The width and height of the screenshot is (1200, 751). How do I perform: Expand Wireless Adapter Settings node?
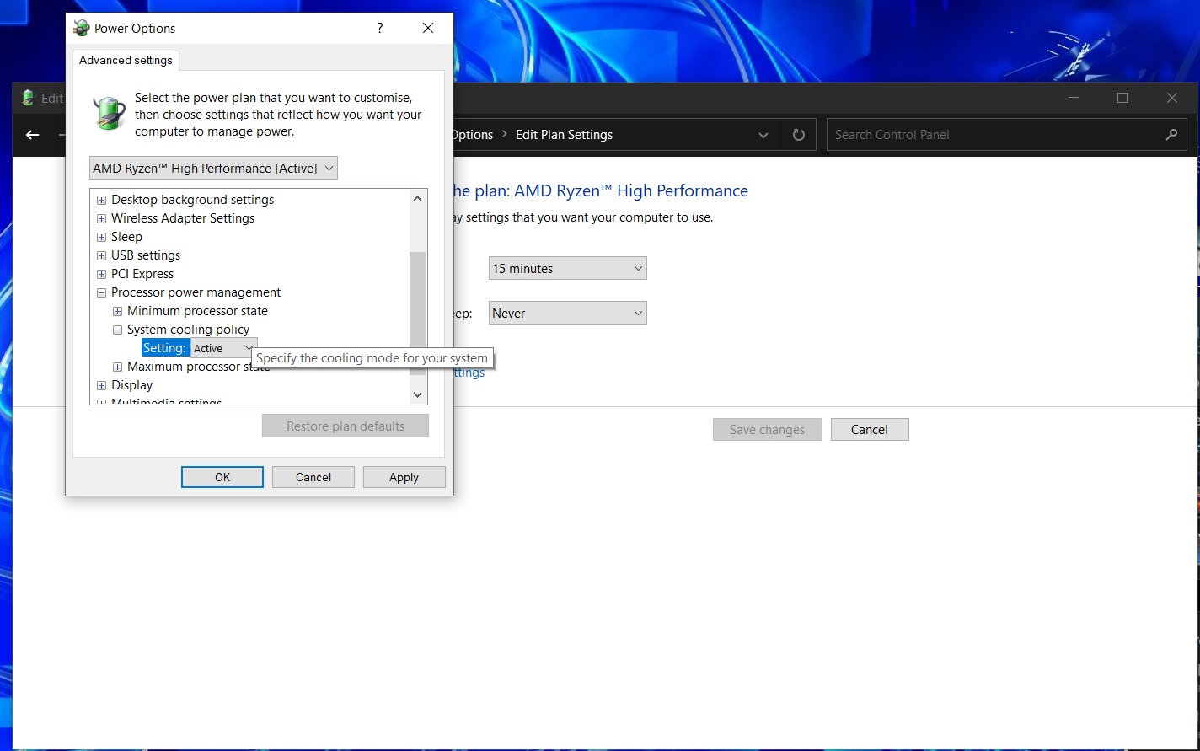(101, 218)
